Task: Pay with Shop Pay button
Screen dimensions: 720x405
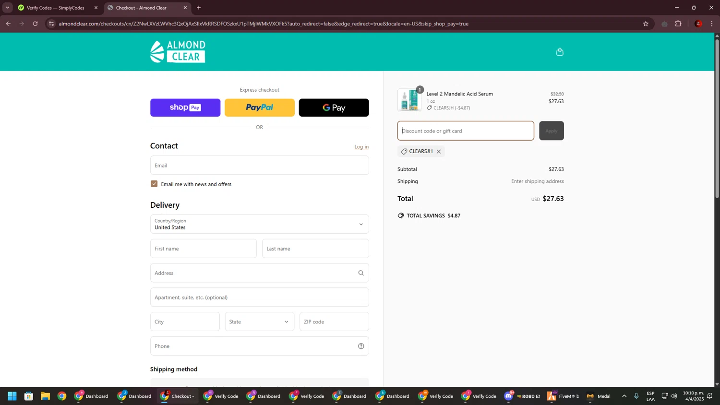Action: (x=185, y=107)
